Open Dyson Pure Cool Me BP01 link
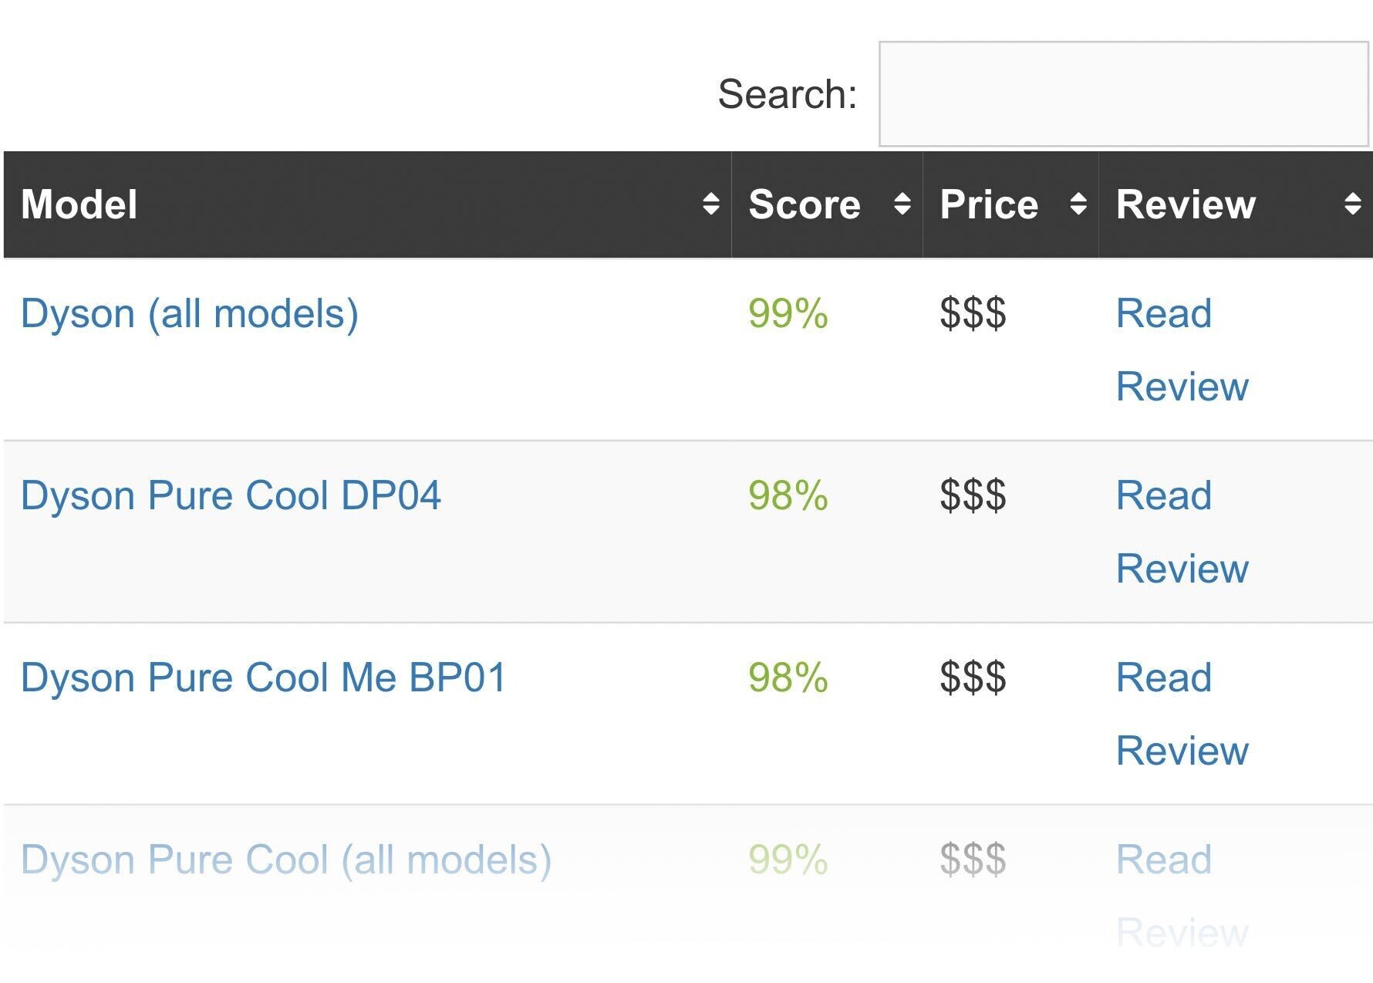The height and width of the screenshot is (983, 1373). click(x=264, y=677)
